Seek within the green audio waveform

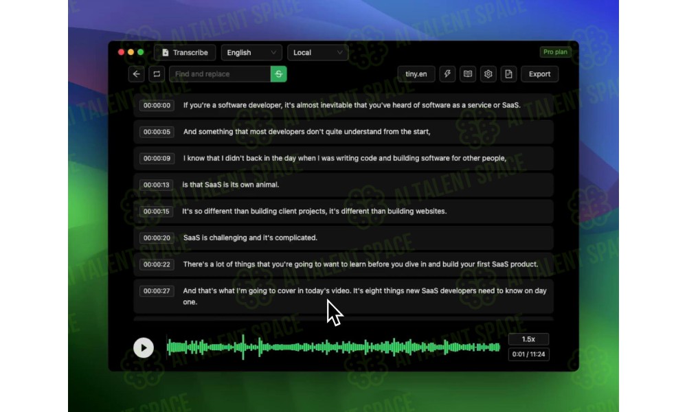333,347
